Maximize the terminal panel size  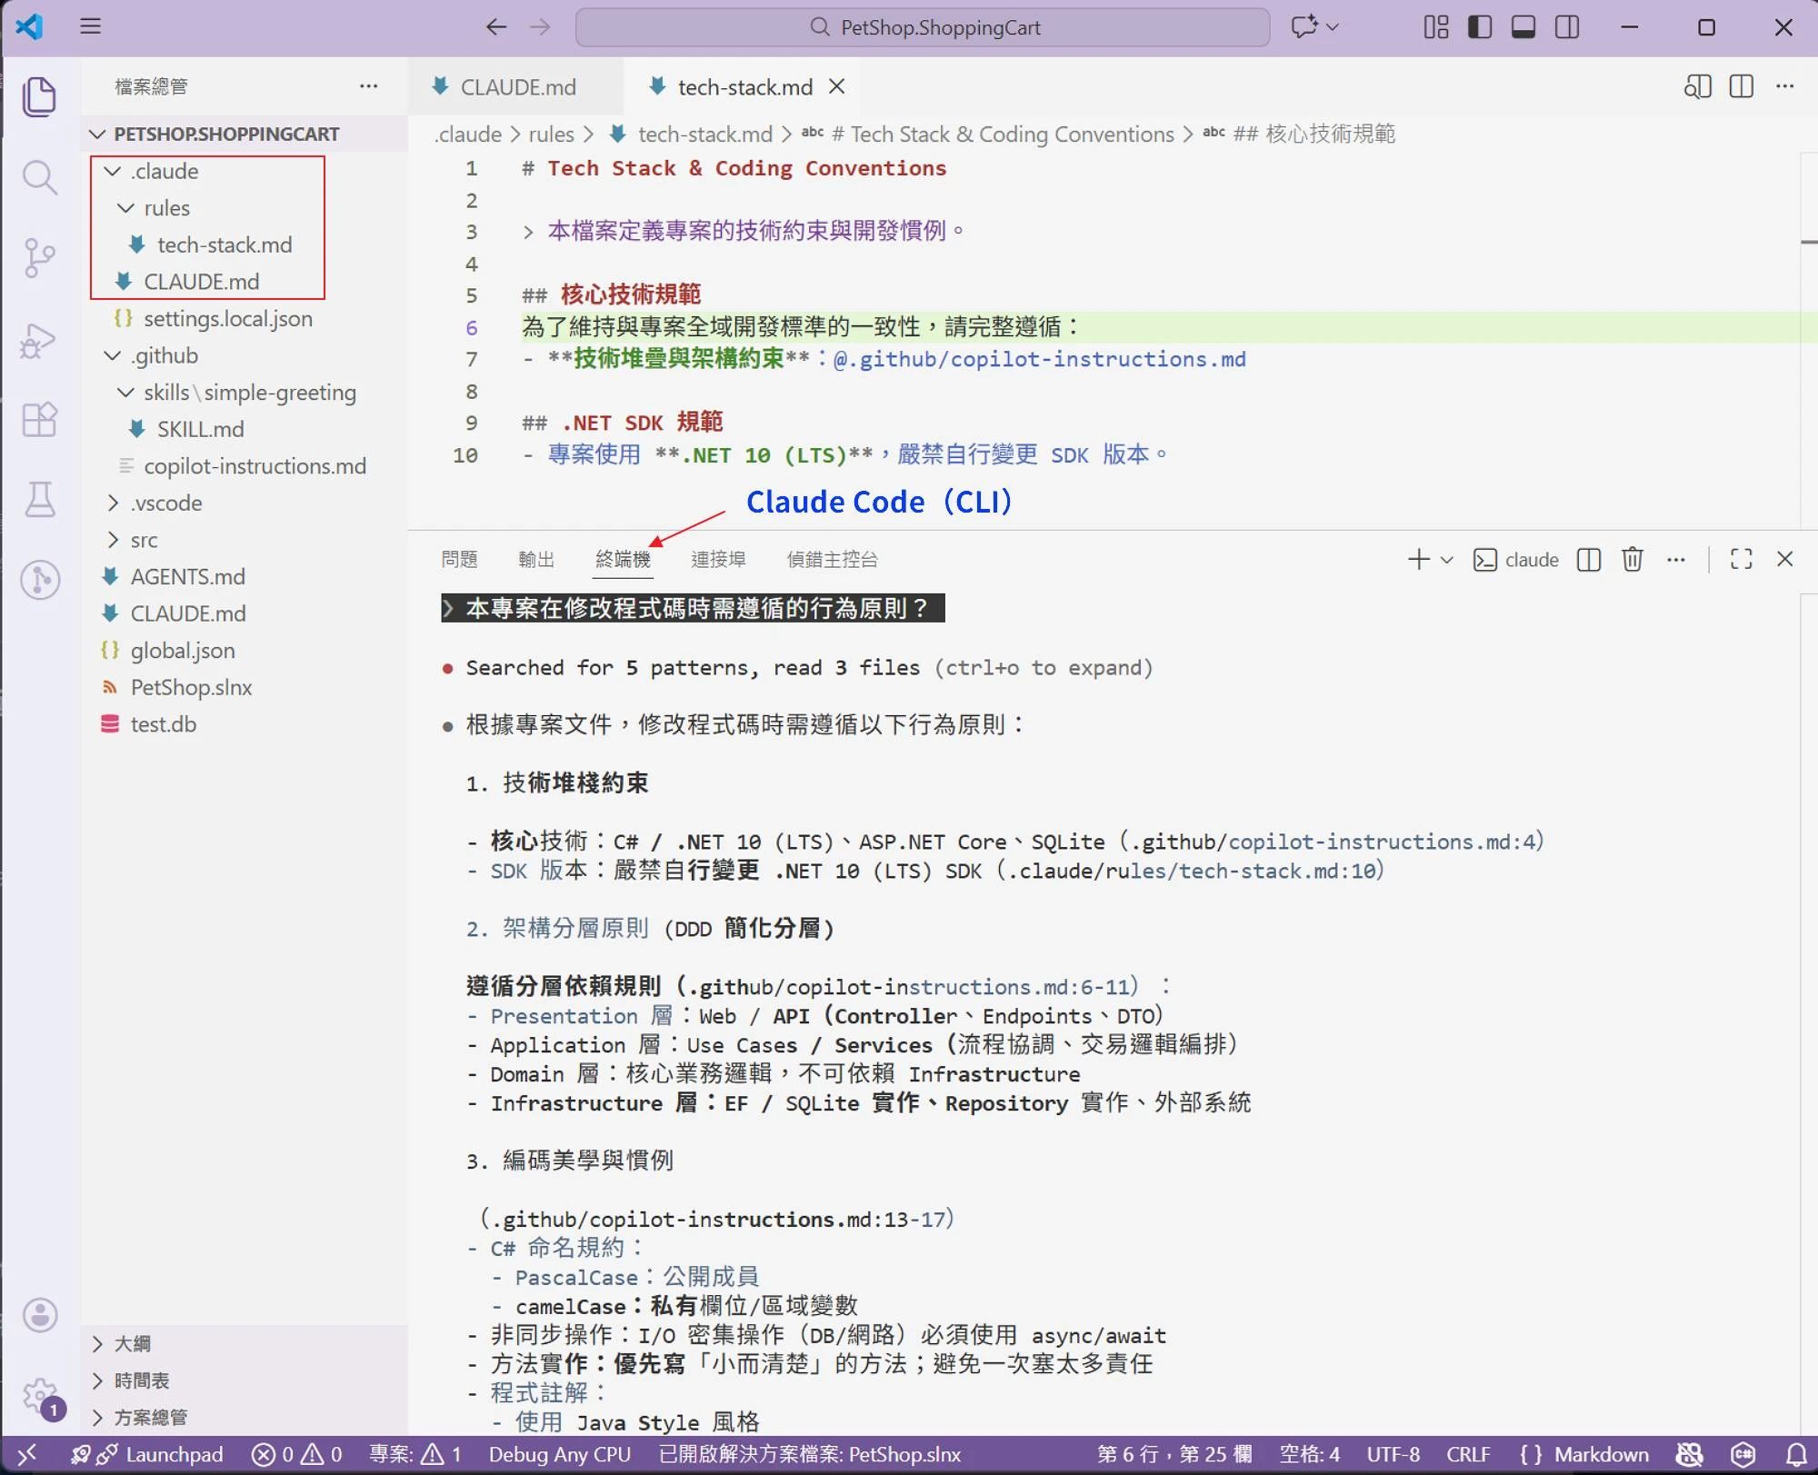click(x=1741, y=559)
